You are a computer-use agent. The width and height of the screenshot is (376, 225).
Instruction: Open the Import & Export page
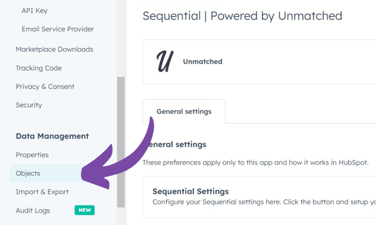tap(42, 192)
